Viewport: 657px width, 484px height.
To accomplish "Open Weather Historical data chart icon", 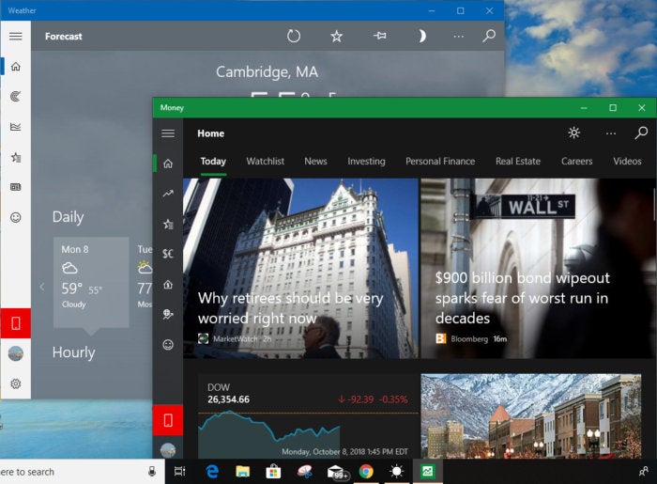I will [16, 127].
